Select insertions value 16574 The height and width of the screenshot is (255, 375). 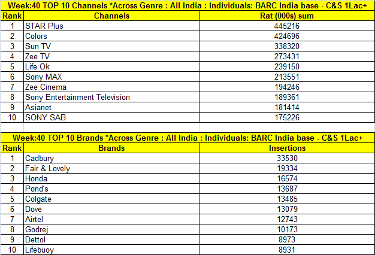pyautogui.click(x=287, y=178)
